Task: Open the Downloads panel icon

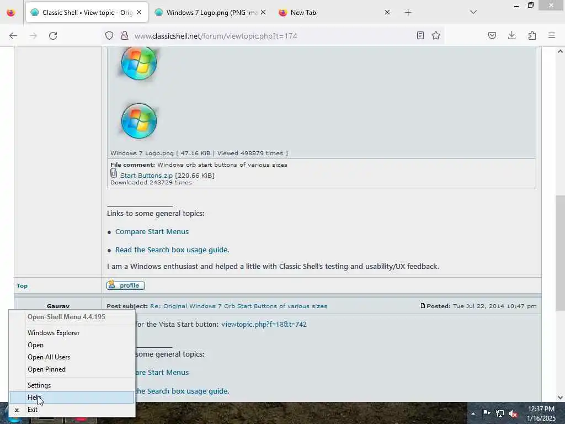Action: [511, 35]
